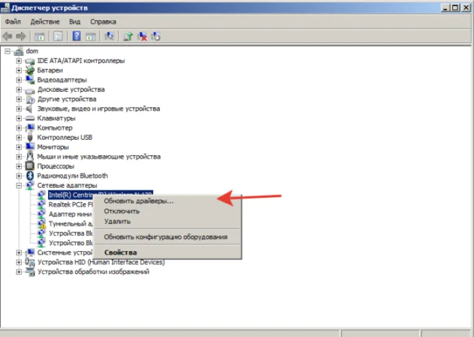Click the Устройства HID device icon
This screenshot has height=337, width=474.
[30, 262]
